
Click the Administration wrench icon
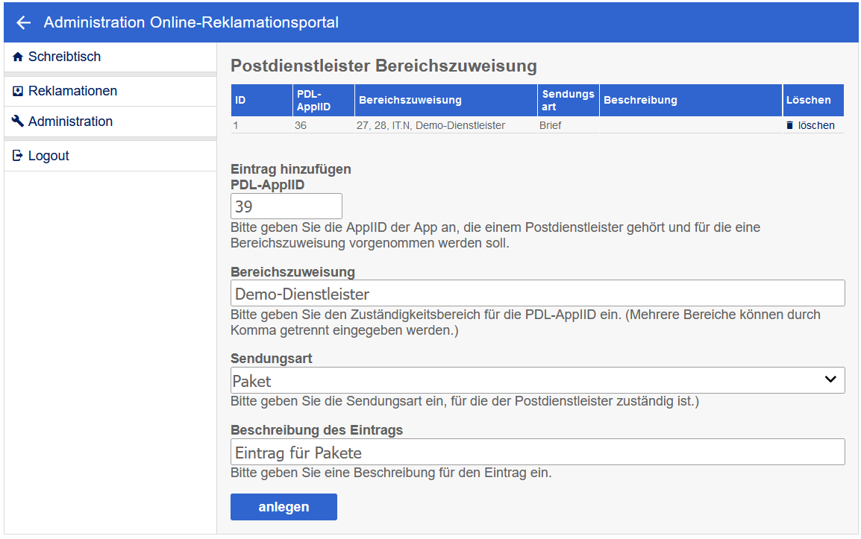(x=18, y=122)
